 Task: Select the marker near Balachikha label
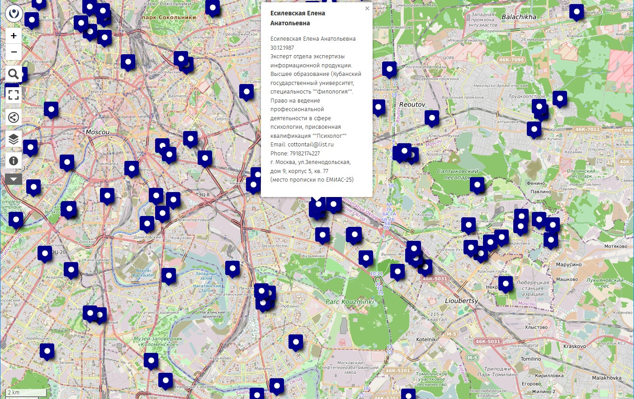click(x=576, y=12)
